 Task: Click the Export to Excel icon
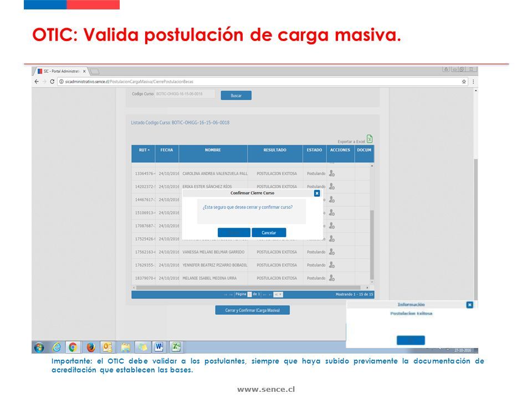point(370,139)
